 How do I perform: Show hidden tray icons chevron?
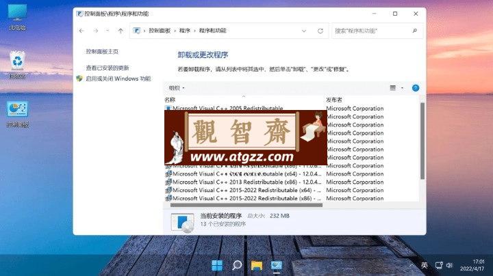[x=412, y=265]
